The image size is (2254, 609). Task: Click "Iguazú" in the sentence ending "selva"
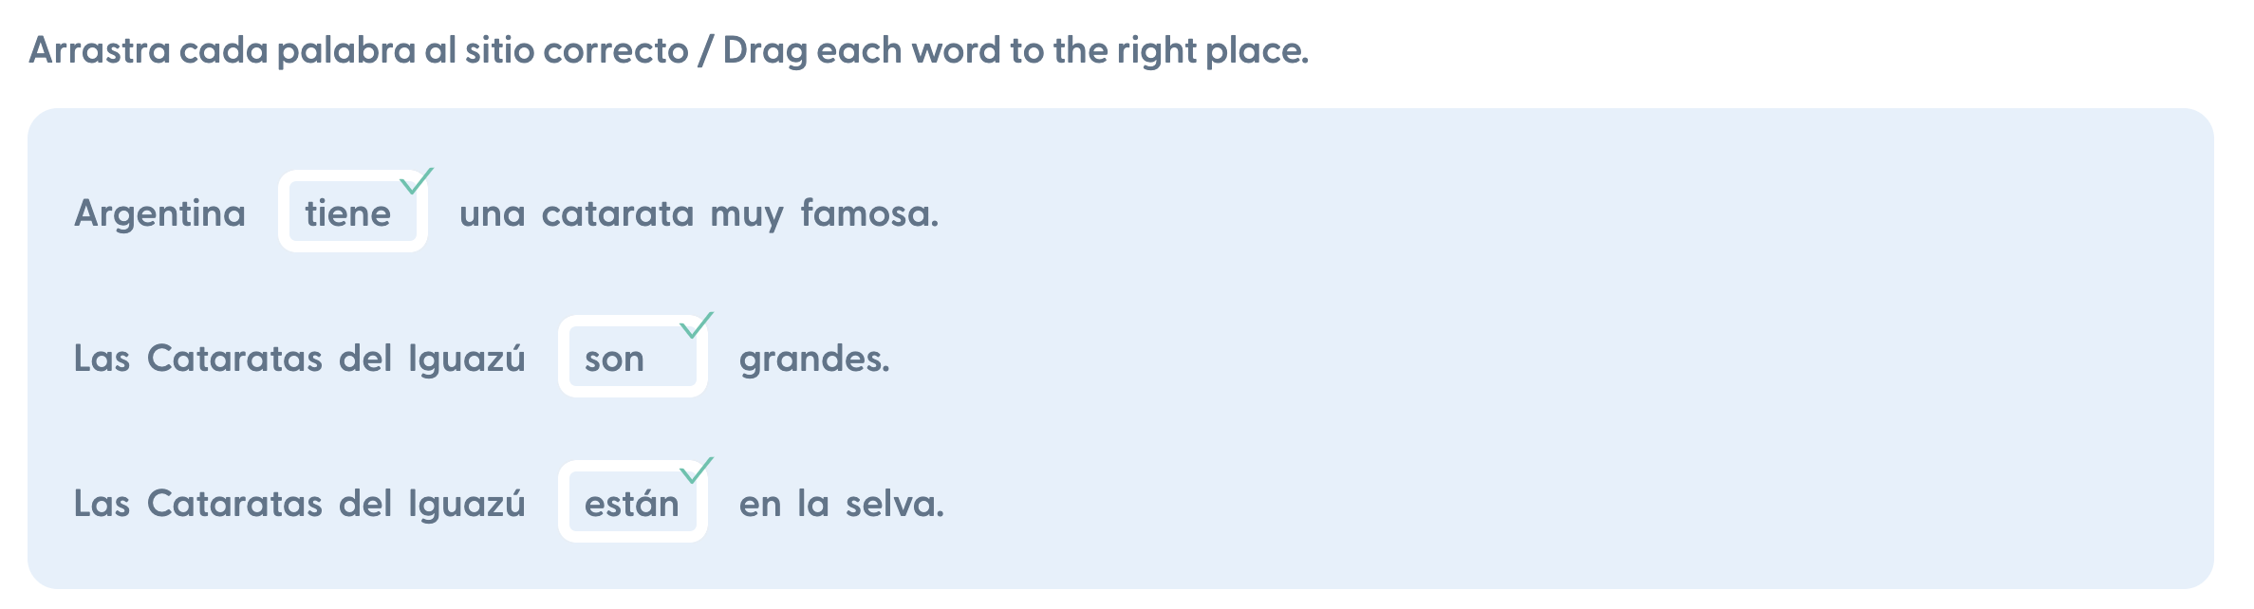tap(467, 504)
